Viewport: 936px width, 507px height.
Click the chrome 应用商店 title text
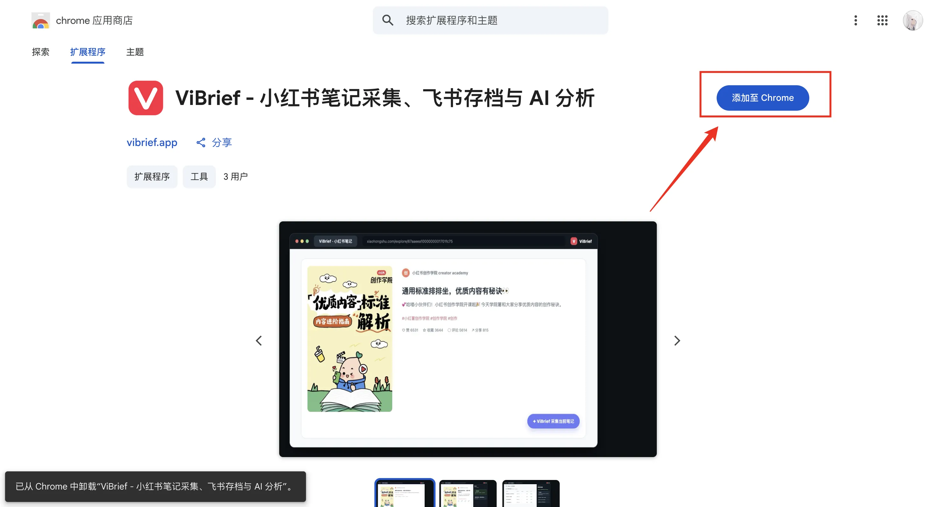click(x=95, y=20)
